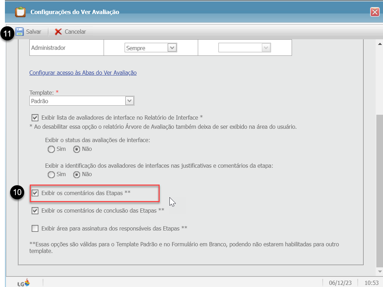Screen dimensions: 383x287
Task: Click the Salvar floppy disk icon
Action: (20, 32)
